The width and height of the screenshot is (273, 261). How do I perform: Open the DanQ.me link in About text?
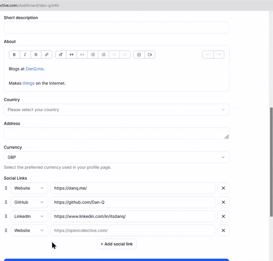coord(34,69)
